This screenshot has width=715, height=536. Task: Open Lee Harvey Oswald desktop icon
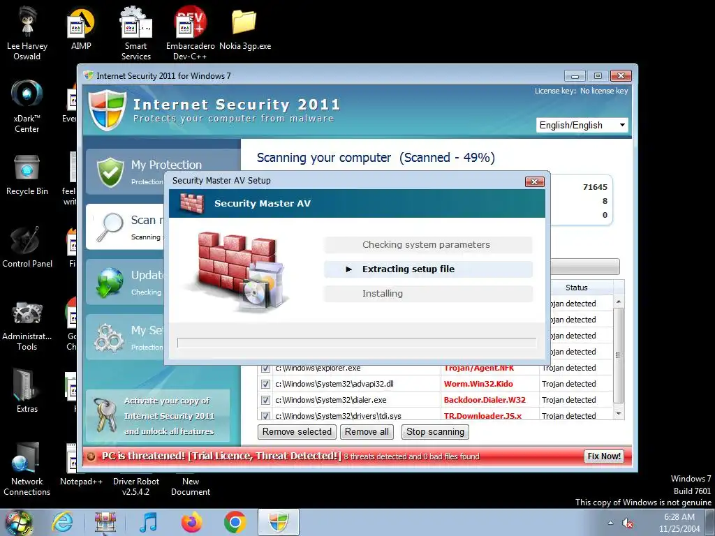pyautogui.click(x=27, y=33)
